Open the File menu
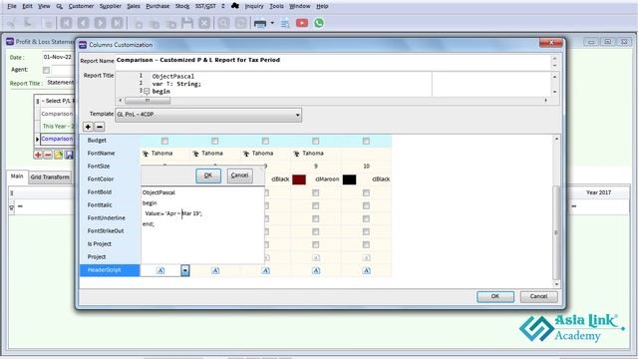Image resolution: width=638 pixels, height=359 pixels. (12, 6)
